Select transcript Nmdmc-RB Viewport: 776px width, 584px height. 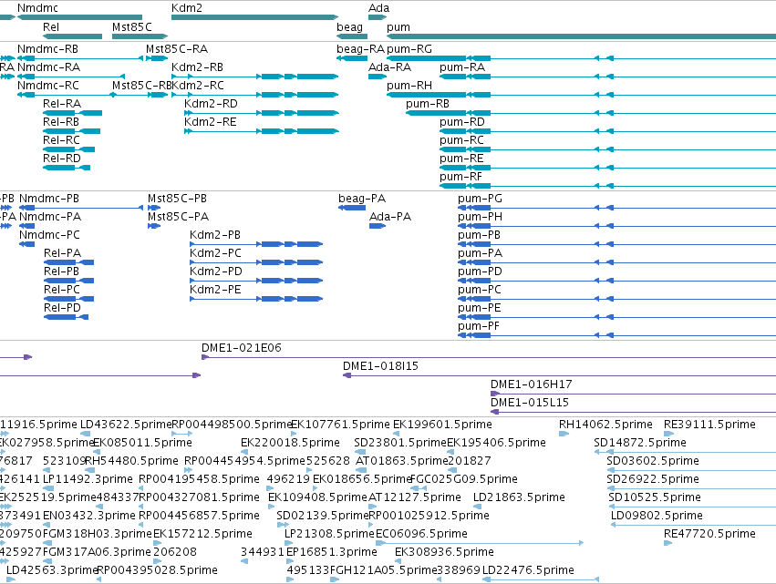click(x=80, y=58)
